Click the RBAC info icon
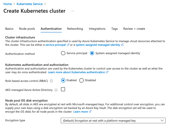 [x=51, y=81]
